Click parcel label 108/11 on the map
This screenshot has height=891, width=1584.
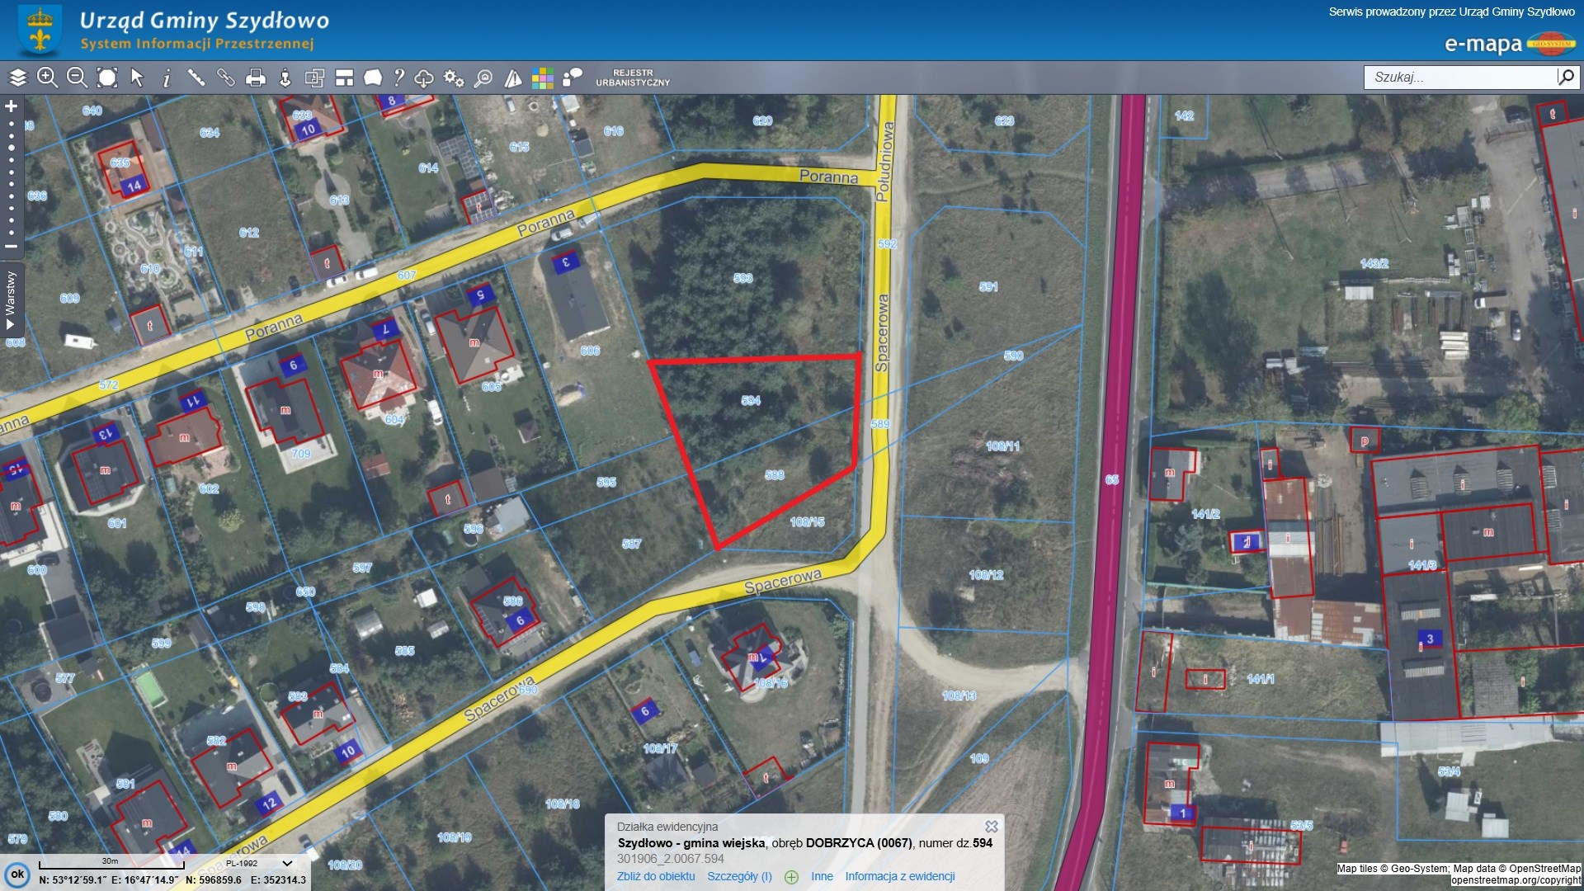[1002, 445]
